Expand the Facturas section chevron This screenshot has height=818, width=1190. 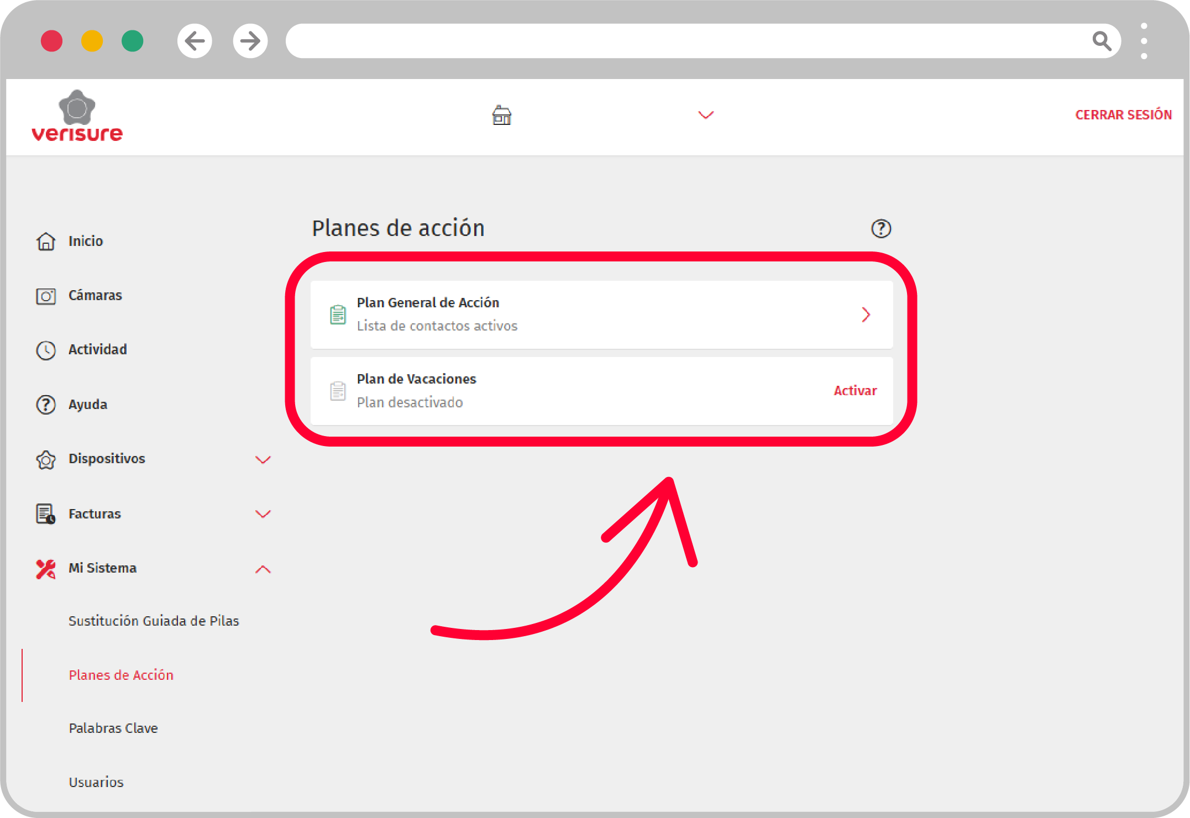[263, 514]
